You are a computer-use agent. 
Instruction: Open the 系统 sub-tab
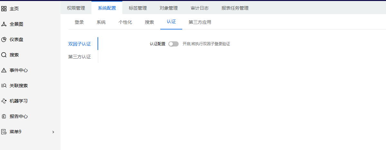click(101, 22)
